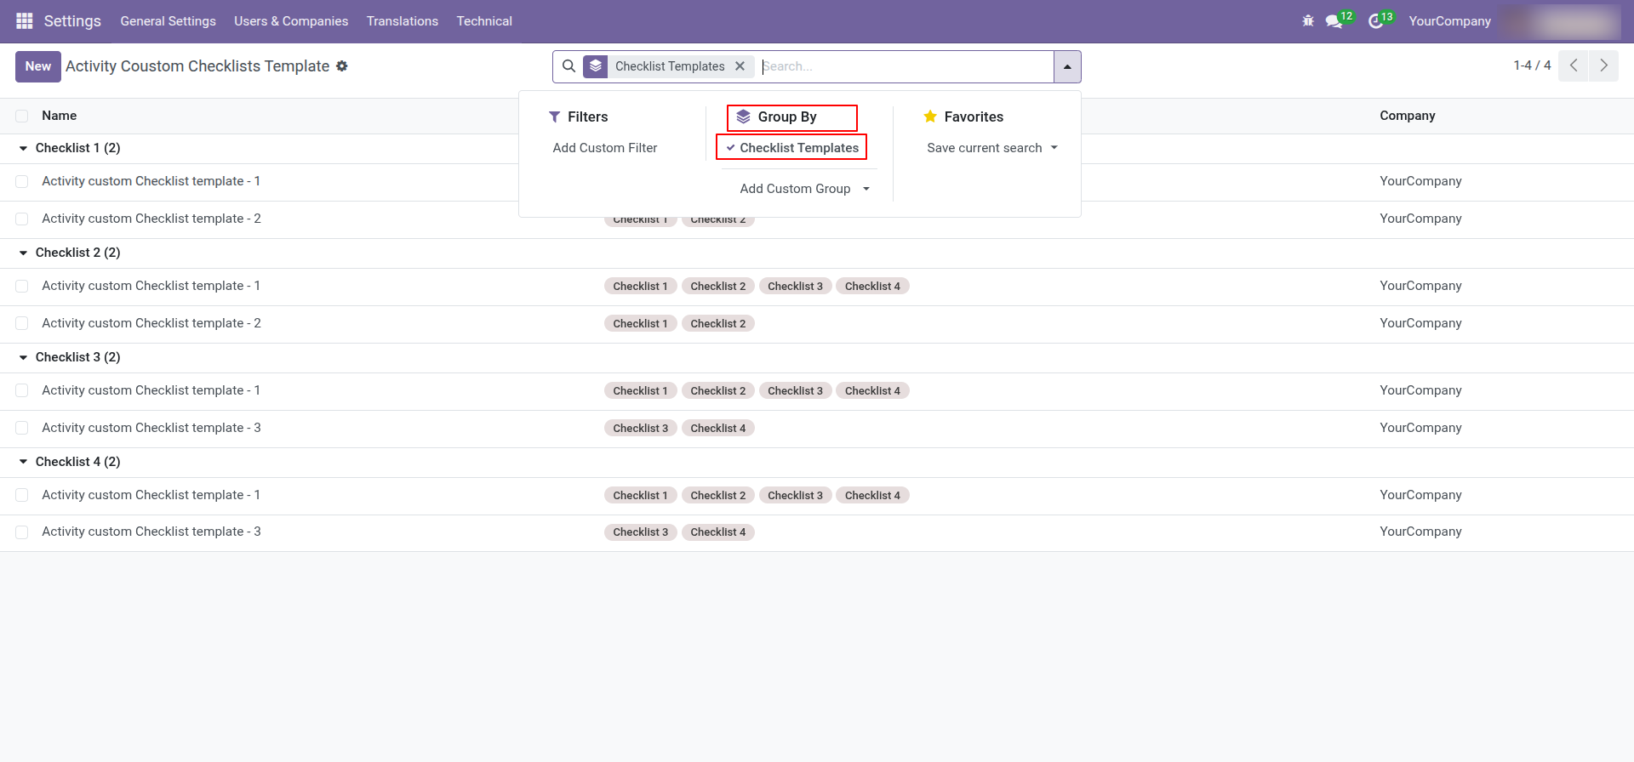Click the Group By layers icon in the panel
Viewport: 1634px width, 762px height.
744,117
